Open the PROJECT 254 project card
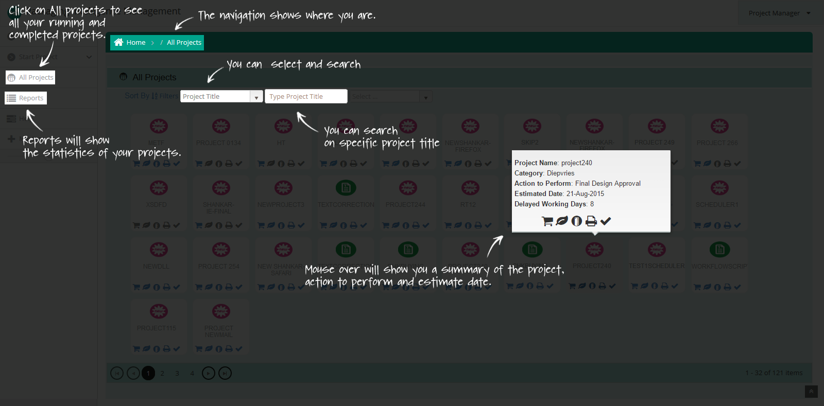The height and width of the screenshot is (406, 824). (x=221, y=265)
